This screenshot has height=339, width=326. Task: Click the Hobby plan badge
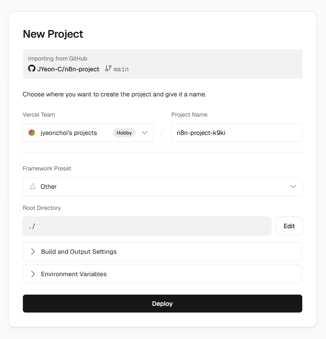[124, 133]
